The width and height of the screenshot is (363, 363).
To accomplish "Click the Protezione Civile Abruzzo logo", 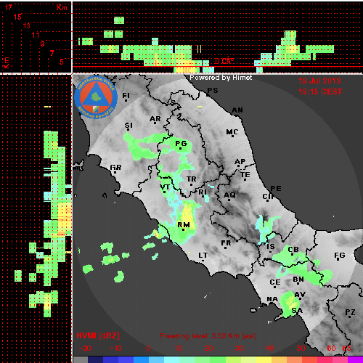I will 96,98.
